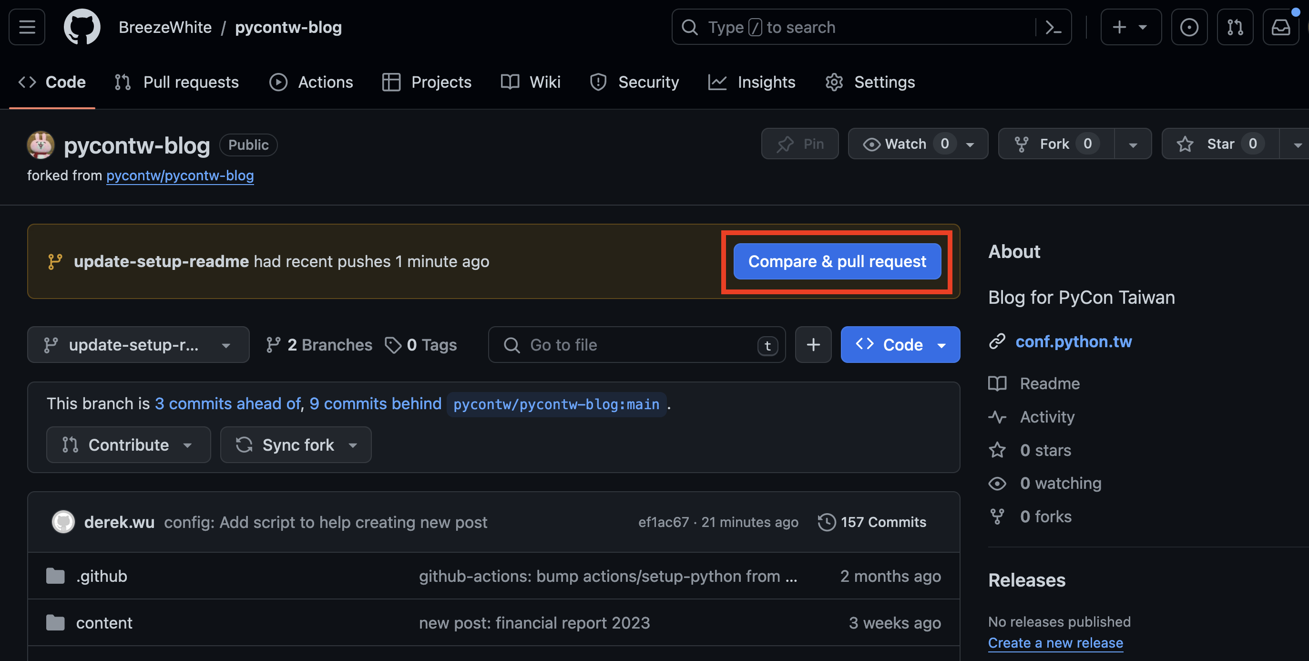The image size is (1309, 661).
Task: Open the conf.python.tw website link
Action: pos(1073,341)
